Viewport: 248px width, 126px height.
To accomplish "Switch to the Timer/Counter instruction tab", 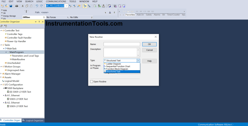I will (173, 15).
